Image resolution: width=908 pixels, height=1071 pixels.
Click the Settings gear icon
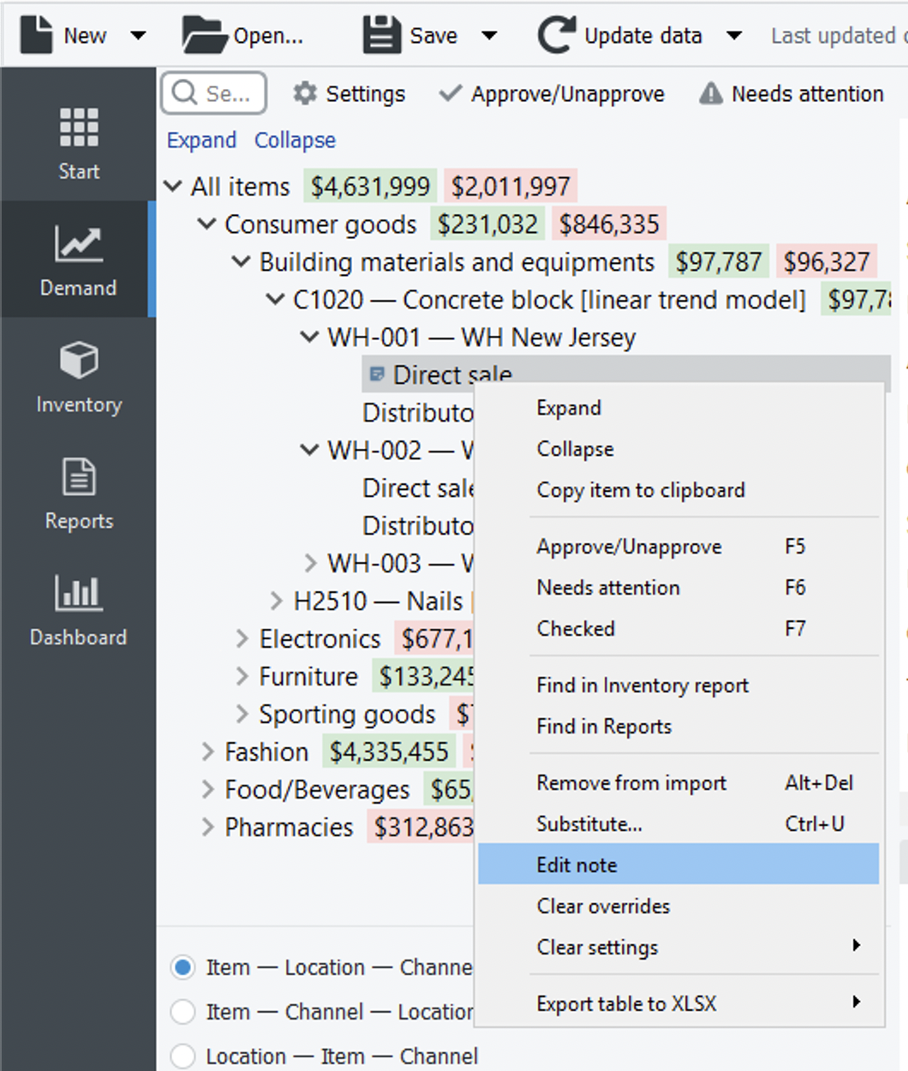click(305, 93)
